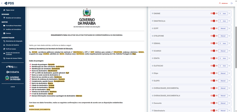This screenshot has height=112, width=237.
Task: Click the PDS logo in the header
Action: pyautogui.click(x=9, y=3)
